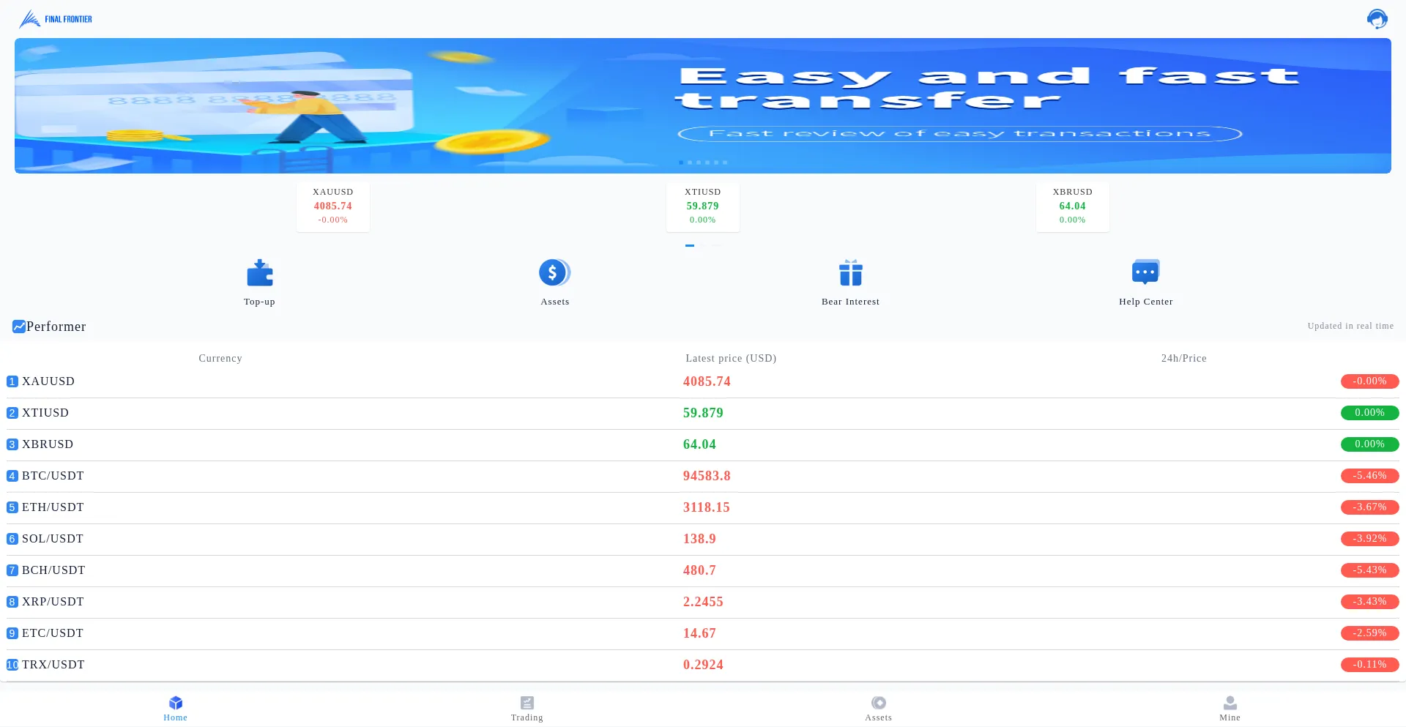Click the SOL/USDT -3.92% change badge
Viewport: 1406px width, 727px height.
1369,539
